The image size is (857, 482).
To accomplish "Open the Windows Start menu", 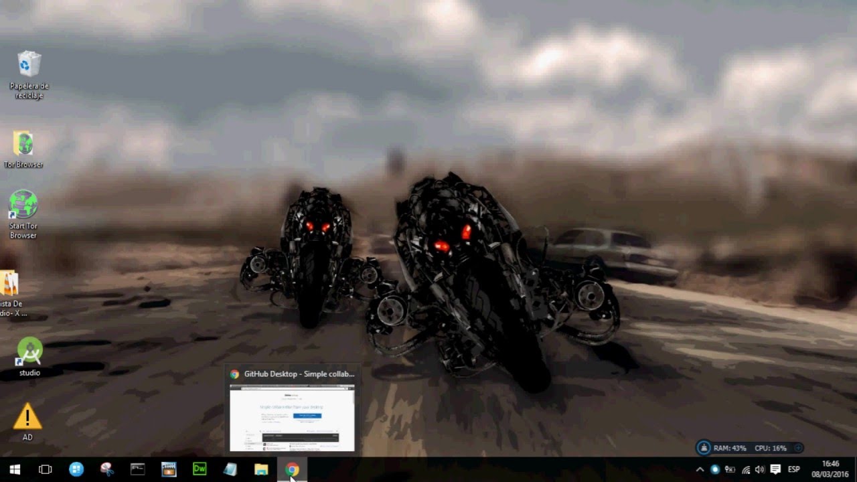I will pyautogui.click(x=15, y=469).
